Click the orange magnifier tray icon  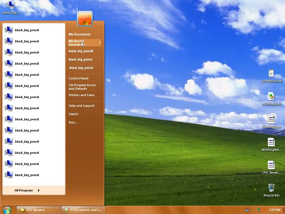(264, 210)
